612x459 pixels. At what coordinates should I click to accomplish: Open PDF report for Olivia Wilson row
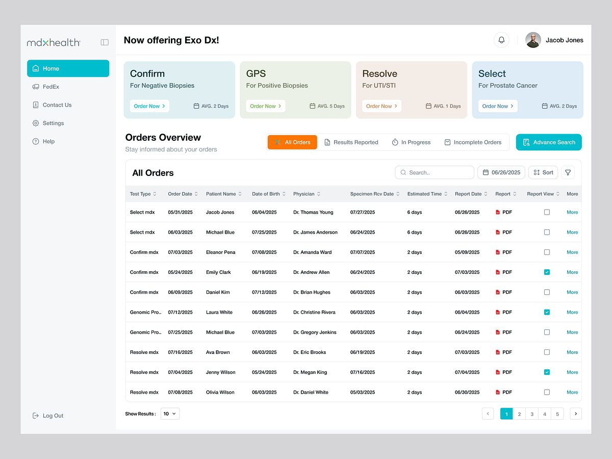tap(504, 392)
